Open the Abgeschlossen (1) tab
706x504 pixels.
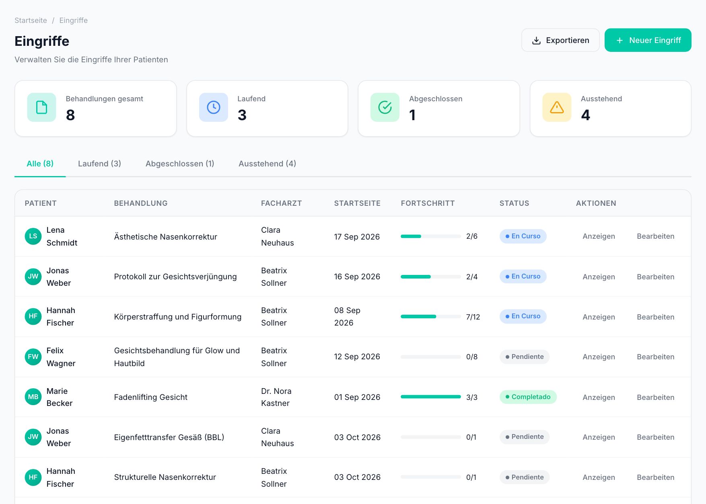point(180,164)
